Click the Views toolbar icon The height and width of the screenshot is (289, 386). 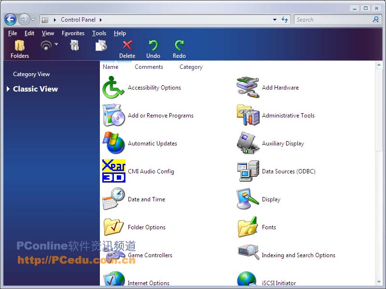[46, 45]
